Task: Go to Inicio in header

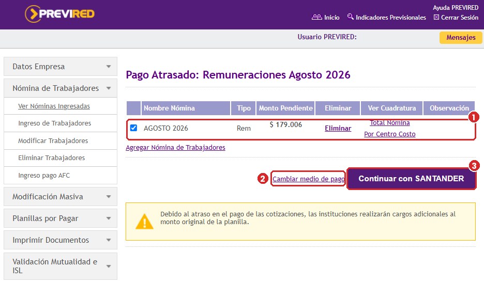Action: [332, 18]
